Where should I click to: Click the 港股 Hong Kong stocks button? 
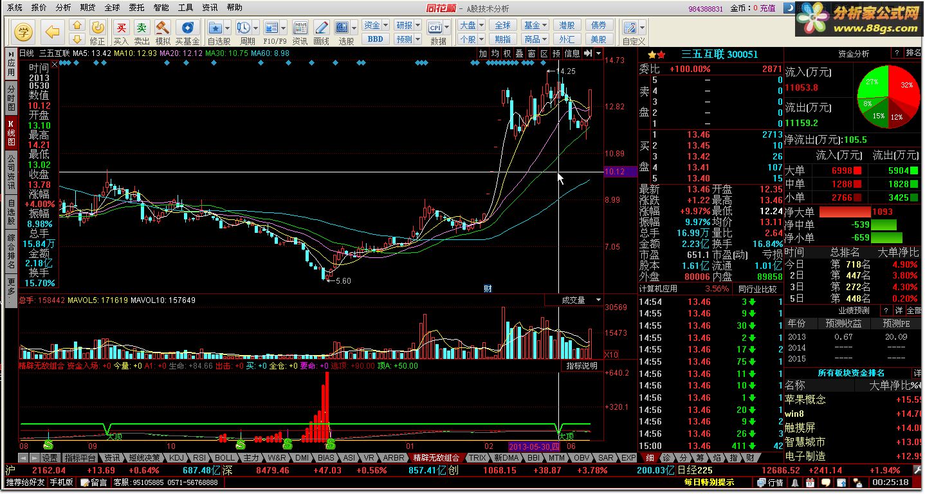tap(567, 25)
